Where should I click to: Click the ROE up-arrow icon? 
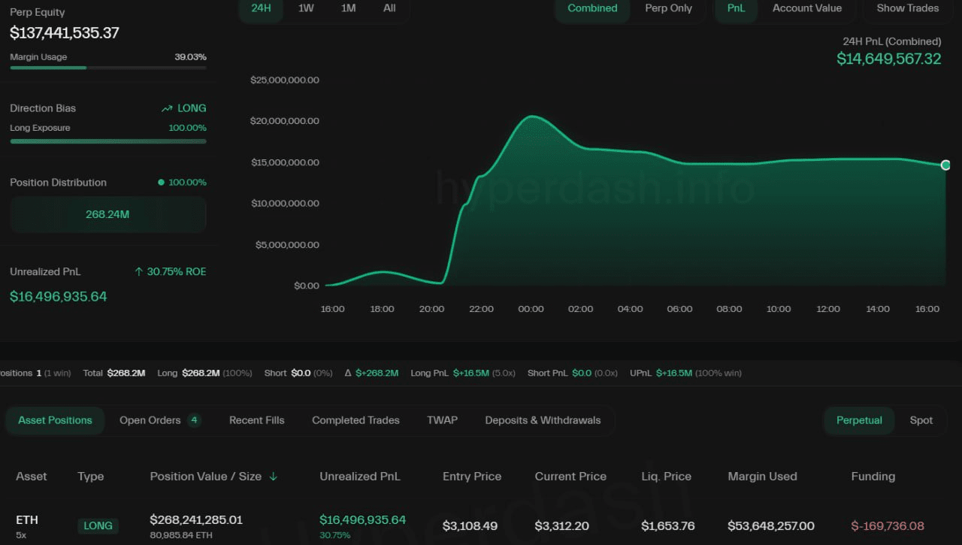coord(138,271)
